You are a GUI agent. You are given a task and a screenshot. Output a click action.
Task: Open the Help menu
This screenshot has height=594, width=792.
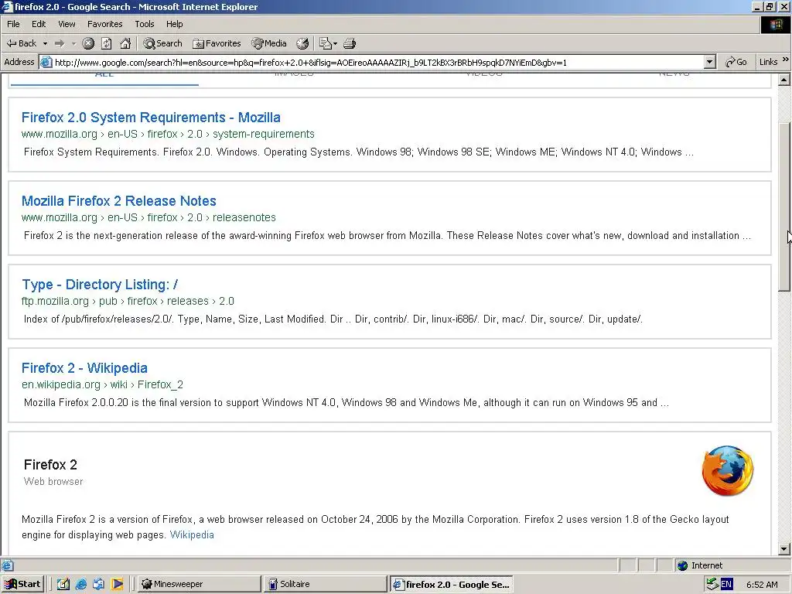tap(174, 24)
